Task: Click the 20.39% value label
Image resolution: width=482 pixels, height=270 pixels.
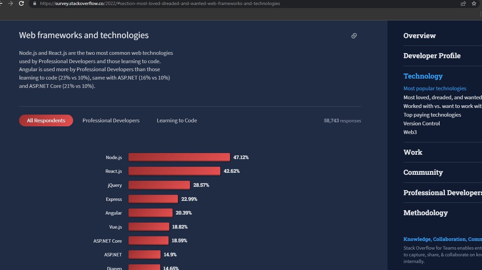Action: (x=184, y=213)
